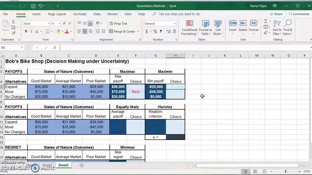The image size is (312, 175).
Task: Apply red Font Color A icon
Action: pyautogui.click(x=67, y=31)
